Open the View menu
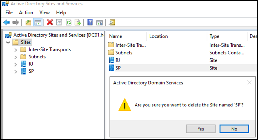Viewport: 258px width, 140px height. 44,12
